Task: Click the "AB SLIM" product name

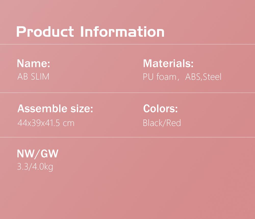Action: (33, 76)
